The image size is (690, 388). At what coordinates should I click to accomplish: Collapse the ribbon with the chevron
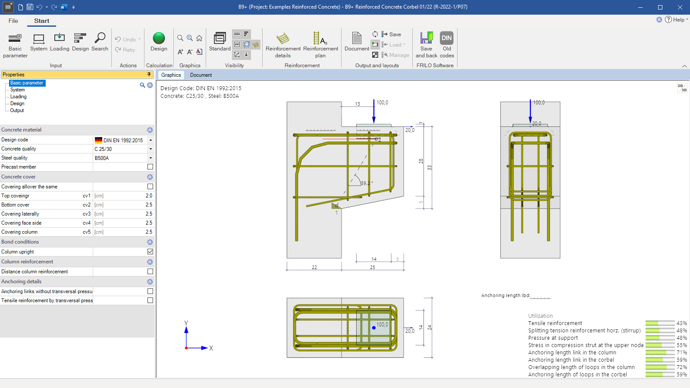(x=684, y=66)
